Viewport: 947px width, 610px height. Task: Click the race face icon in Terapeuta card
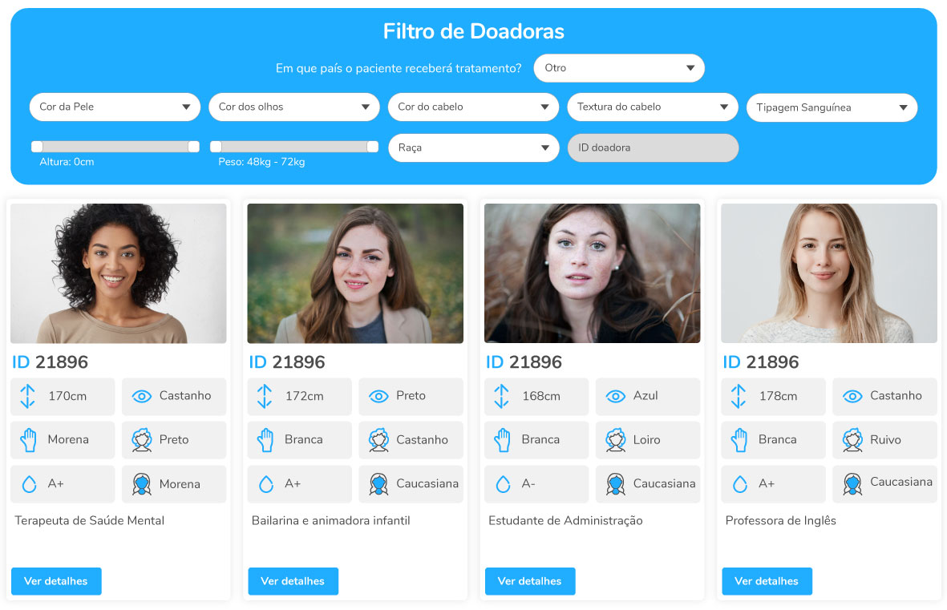(x=142, y=484)
